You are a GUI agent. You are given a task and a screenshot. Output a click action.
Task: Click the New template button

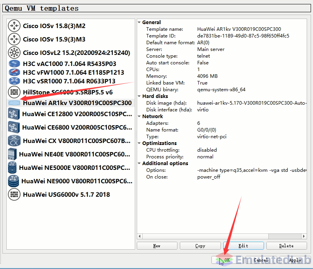tap(157, 246)
